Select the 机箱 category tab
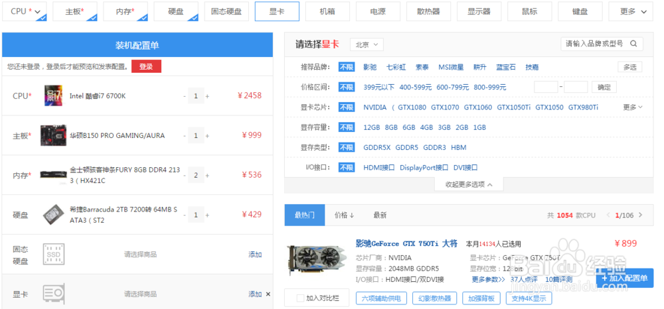Image resolution: width=664 pixels, height=309 pixels. 327,11
